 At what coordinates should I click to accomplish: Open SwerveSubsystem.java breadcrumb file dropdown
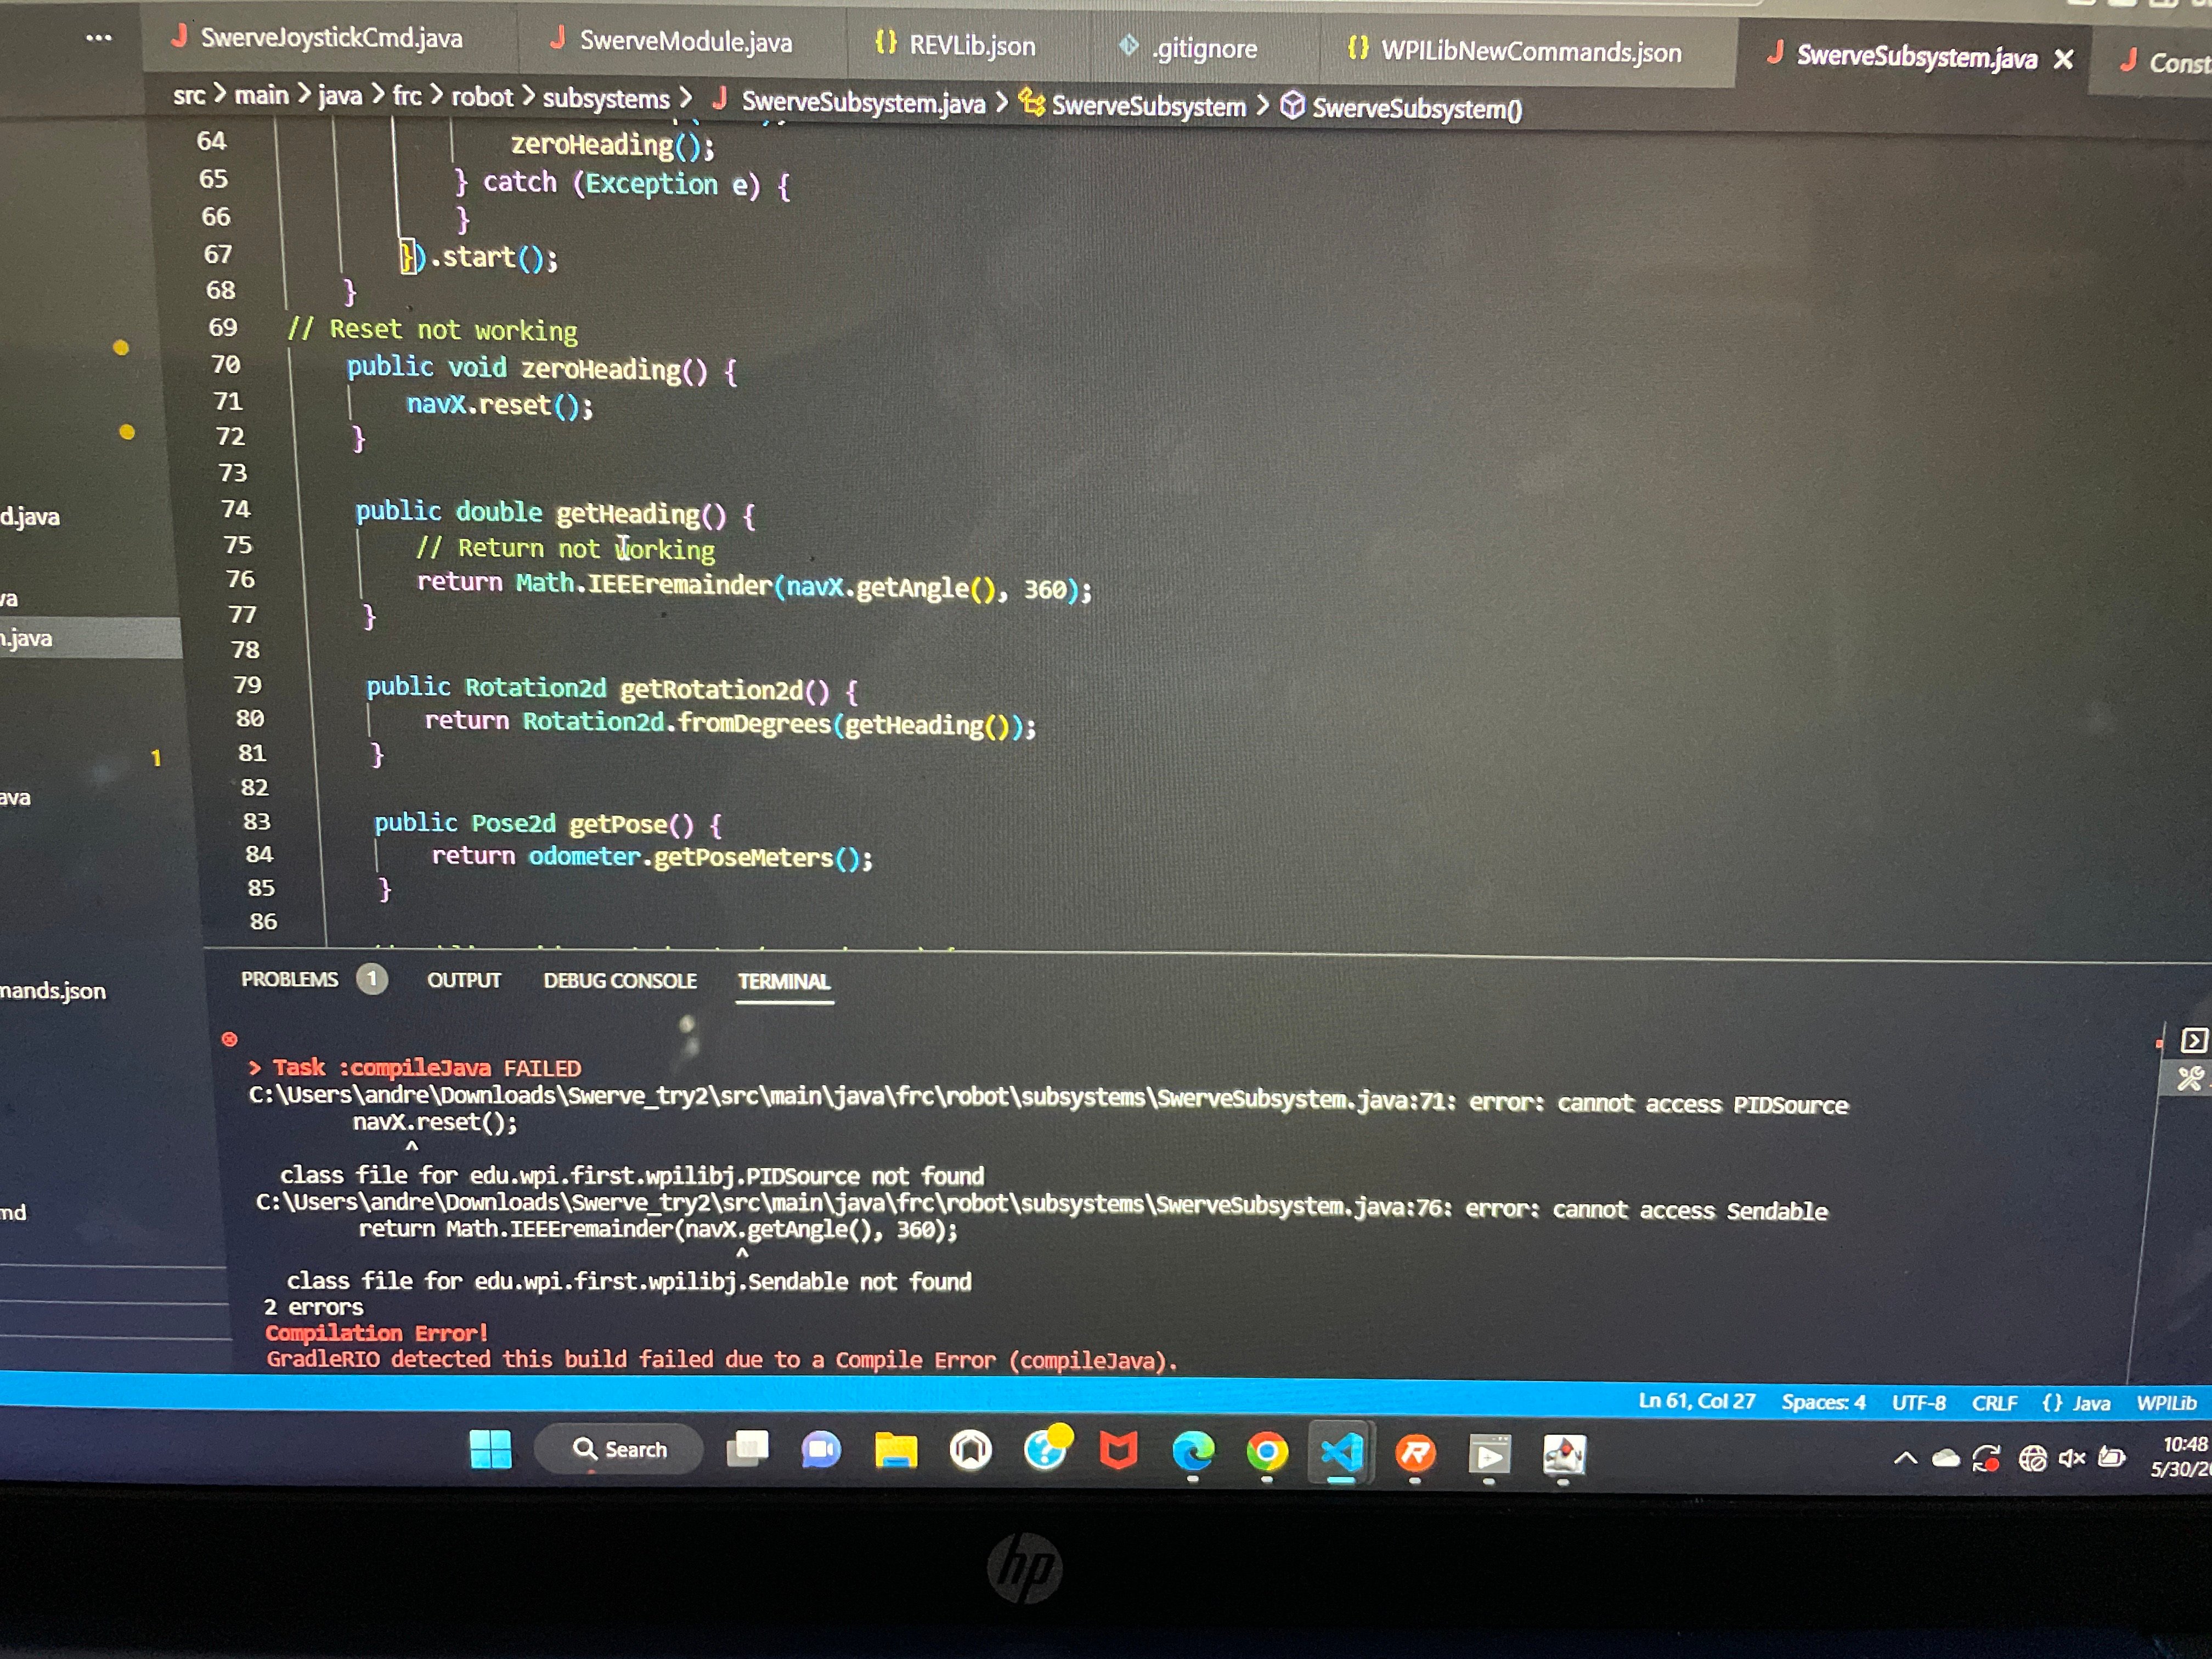point(863,102)
